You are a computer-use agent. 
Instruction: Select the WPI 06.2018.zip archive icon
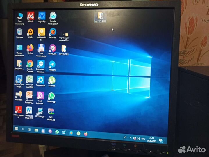pos(51,115)
